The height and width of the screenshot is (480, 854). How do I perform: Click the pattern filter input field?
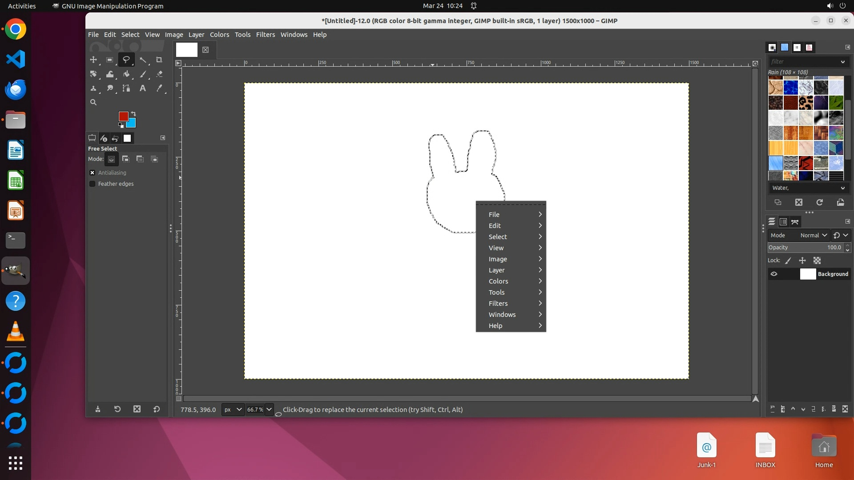click(803, 62)
